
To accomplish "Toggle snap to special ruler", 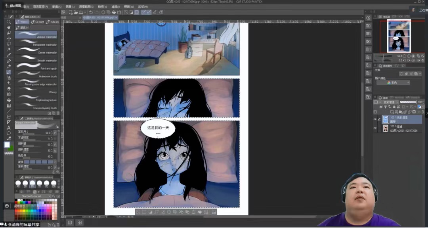I will tap(149, 12).
